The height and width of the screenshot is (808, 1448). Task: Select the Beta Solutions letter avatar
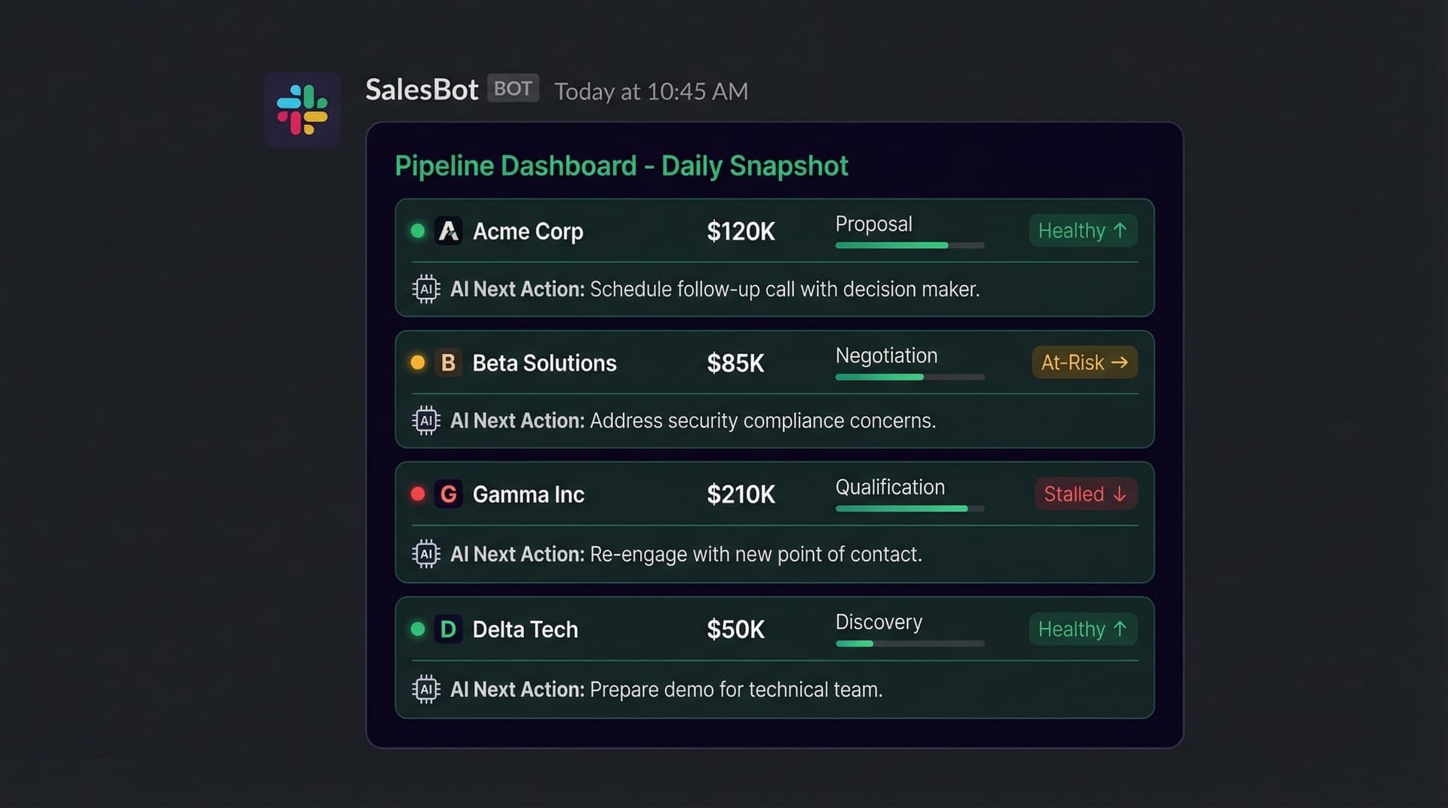[x=449, y=363]
